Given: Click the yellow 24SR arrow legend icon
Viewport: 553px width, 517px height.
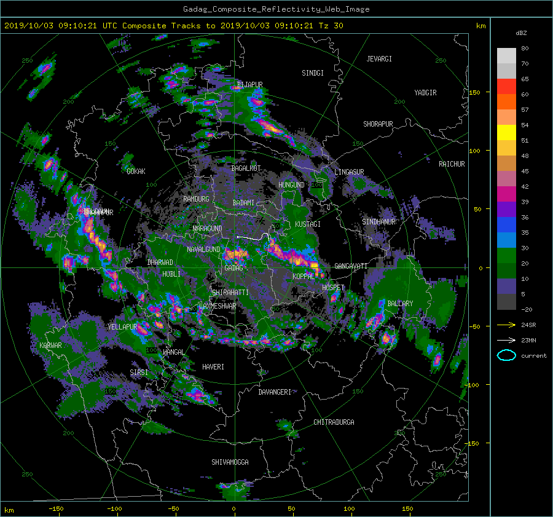Looking at the screenshot, I should (506, 325).
